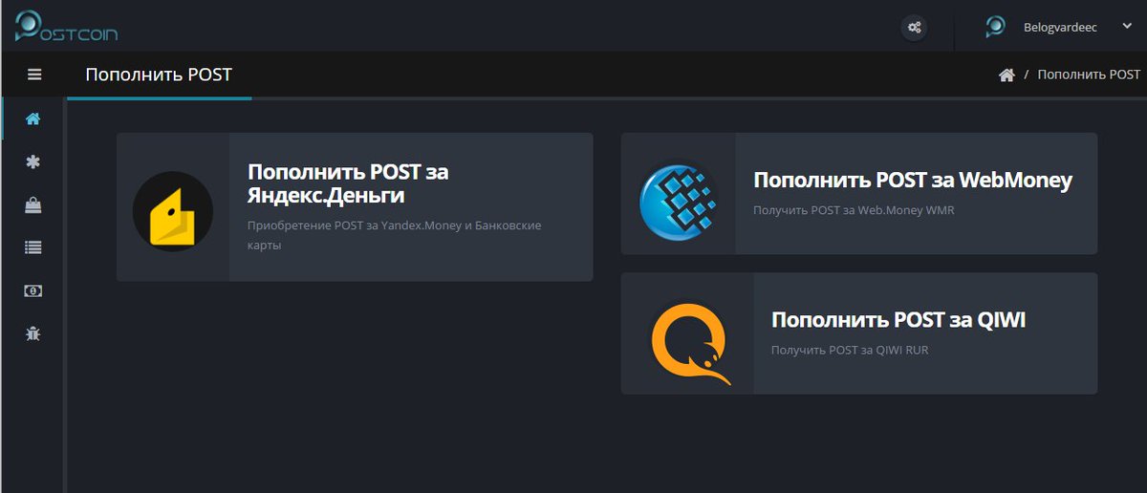Toggle the hamburger sidebar menu
Image resolution: width=1147 pixels, height=493 pixels.
tap(34, 75)
